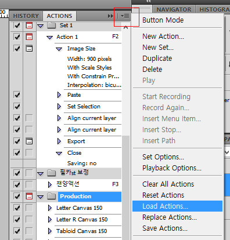This screenshot has height=240, width=230.
Task: Uncheck the Tabloid Canvas 150 checkbox
Action: pyautogui.click(x=17, y=231)
